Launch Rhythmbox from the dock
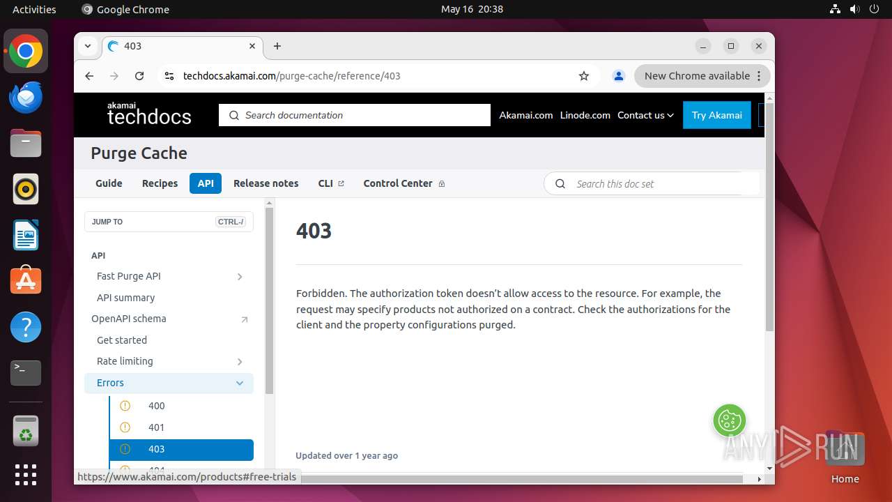 [x=26, y=189]
